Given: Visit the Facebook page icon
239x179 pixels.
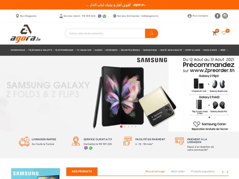Looking at the screenshot, I should point(217,16).
